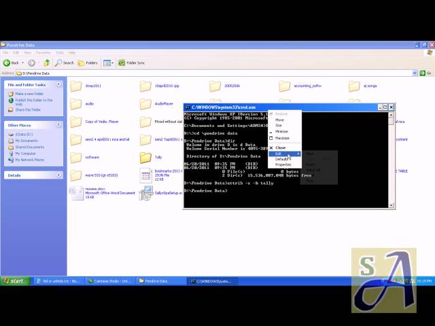Open the Views dropdown arrow
Image resolution: width=435 pixels, height=326 pixels.
112,63
